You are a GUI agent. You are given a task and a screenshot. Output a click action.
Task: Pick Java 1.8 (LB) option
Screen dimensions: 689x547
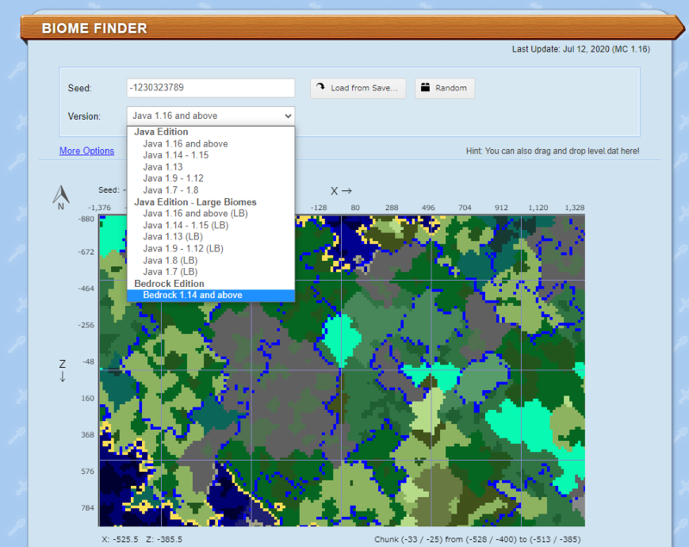(x=211, y=260)
